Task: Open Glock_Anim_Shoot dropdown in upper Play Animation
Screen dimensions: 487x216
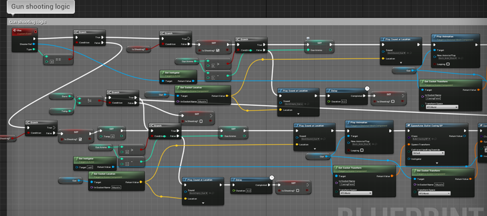Action: tap(446, 58)
